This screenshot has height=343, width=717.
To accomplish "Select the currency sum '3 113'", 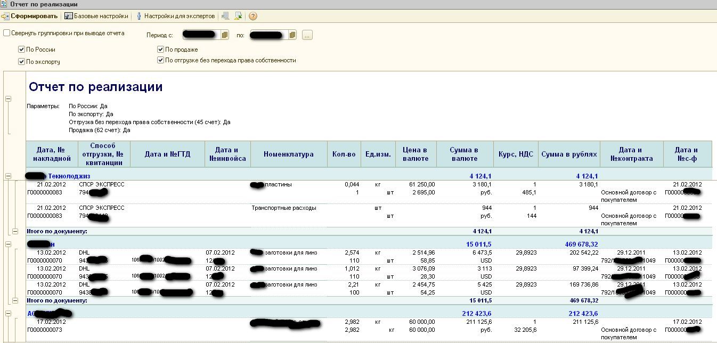I will [484, 268].
